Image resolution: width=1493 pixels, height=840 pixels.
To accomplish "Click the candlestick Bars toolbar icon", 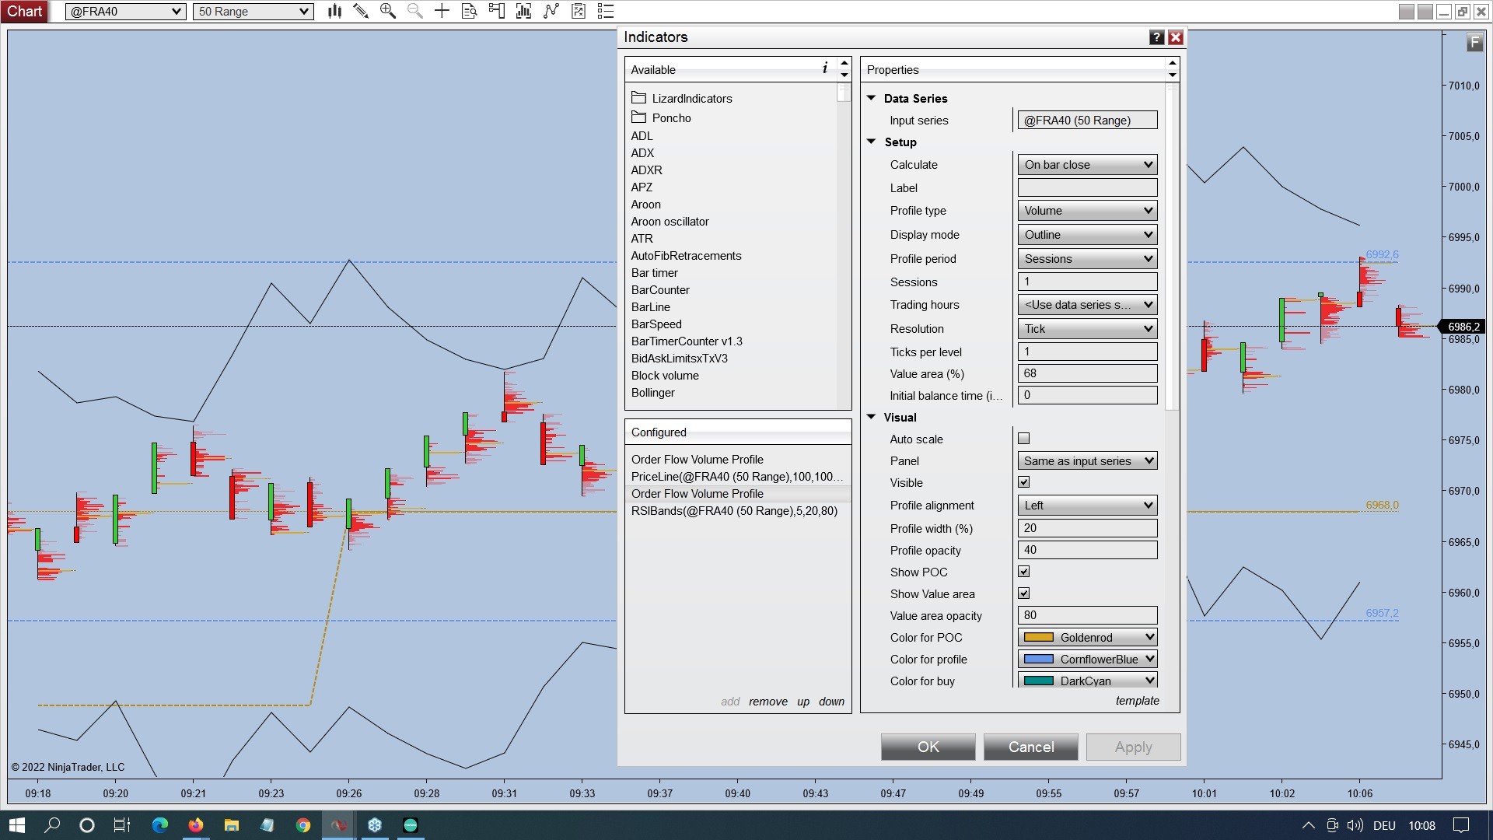I will 334,11.
